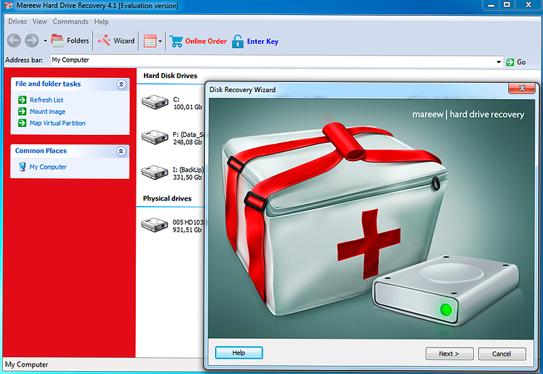Collapse the Common Places panel
This screenshot has height=374, width=543.
(x=121, y=151)
